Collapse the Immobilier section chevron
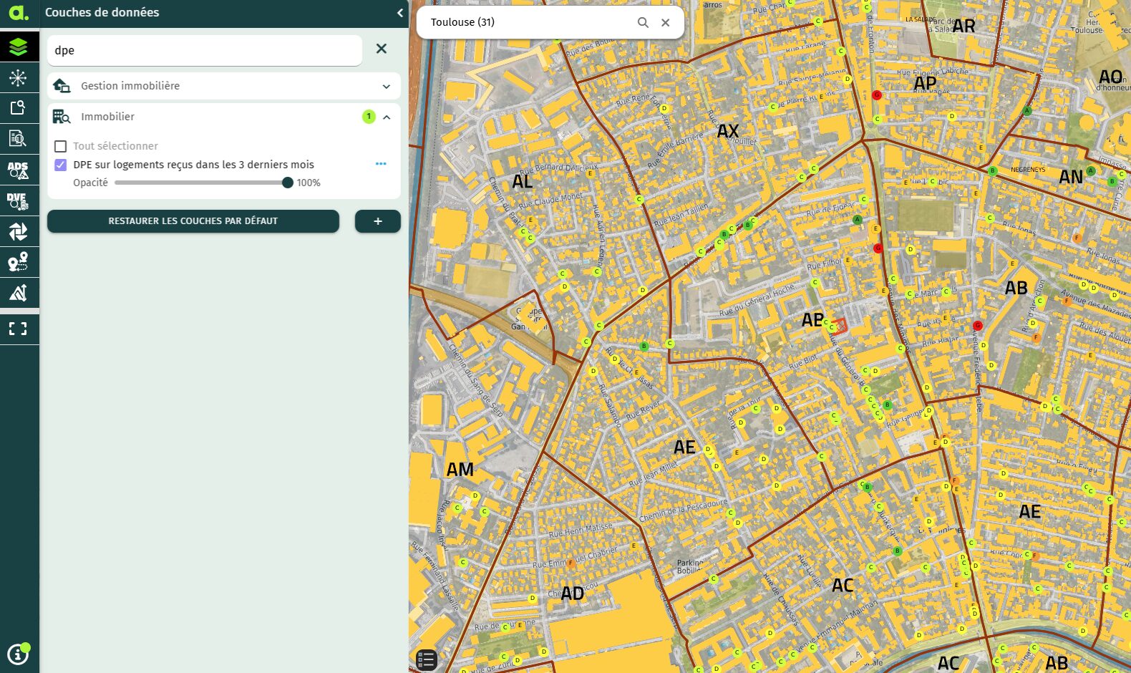This screenshot has height=673, width=1131. (387, 117)
